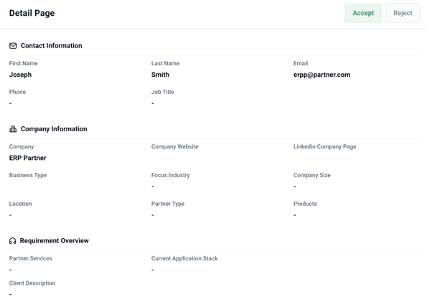Select the email erpp@partner.com
The height and width of the screenshot is (302, 427).
(322, 75)
